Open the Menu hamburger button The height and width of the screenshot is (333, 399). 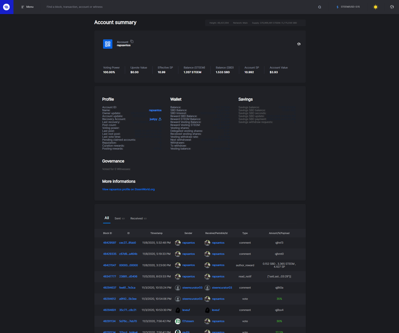(27, 7)
